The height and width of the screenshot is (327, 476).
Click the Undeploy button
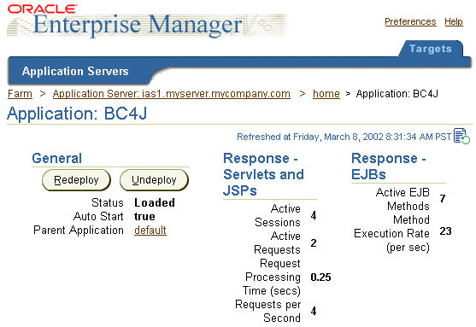pyautogui.click(x=154, y=180)
